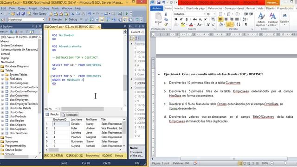Open the Revisar ribbon tab

[x=251, y=8]
